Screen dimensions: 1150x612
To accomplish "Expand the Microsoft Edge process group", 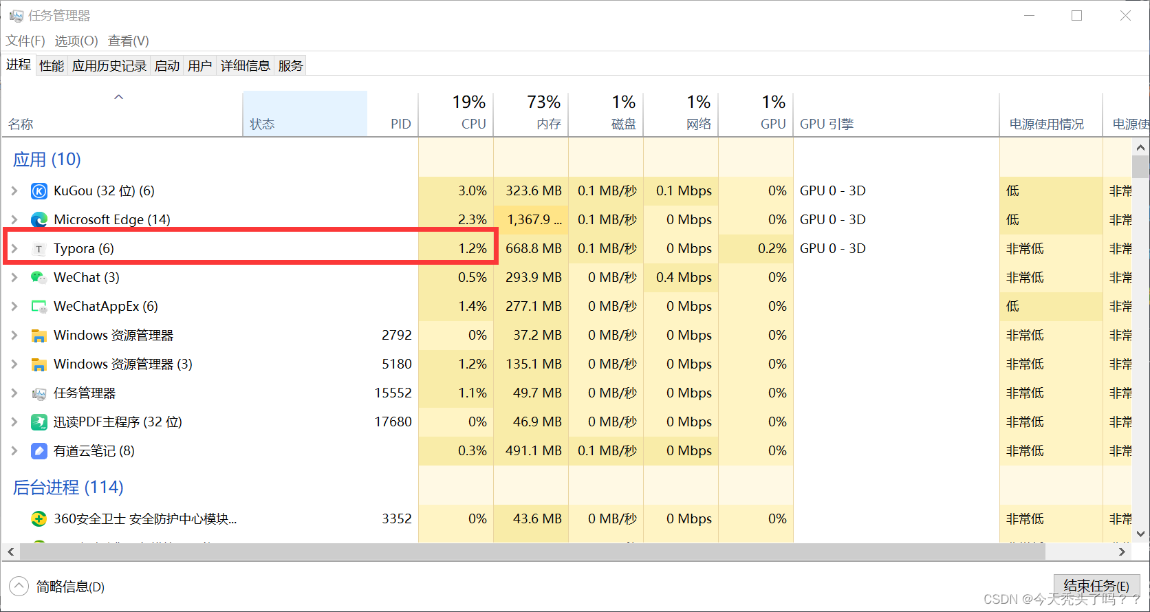I will pyautogui.click(x=14, y=220).
